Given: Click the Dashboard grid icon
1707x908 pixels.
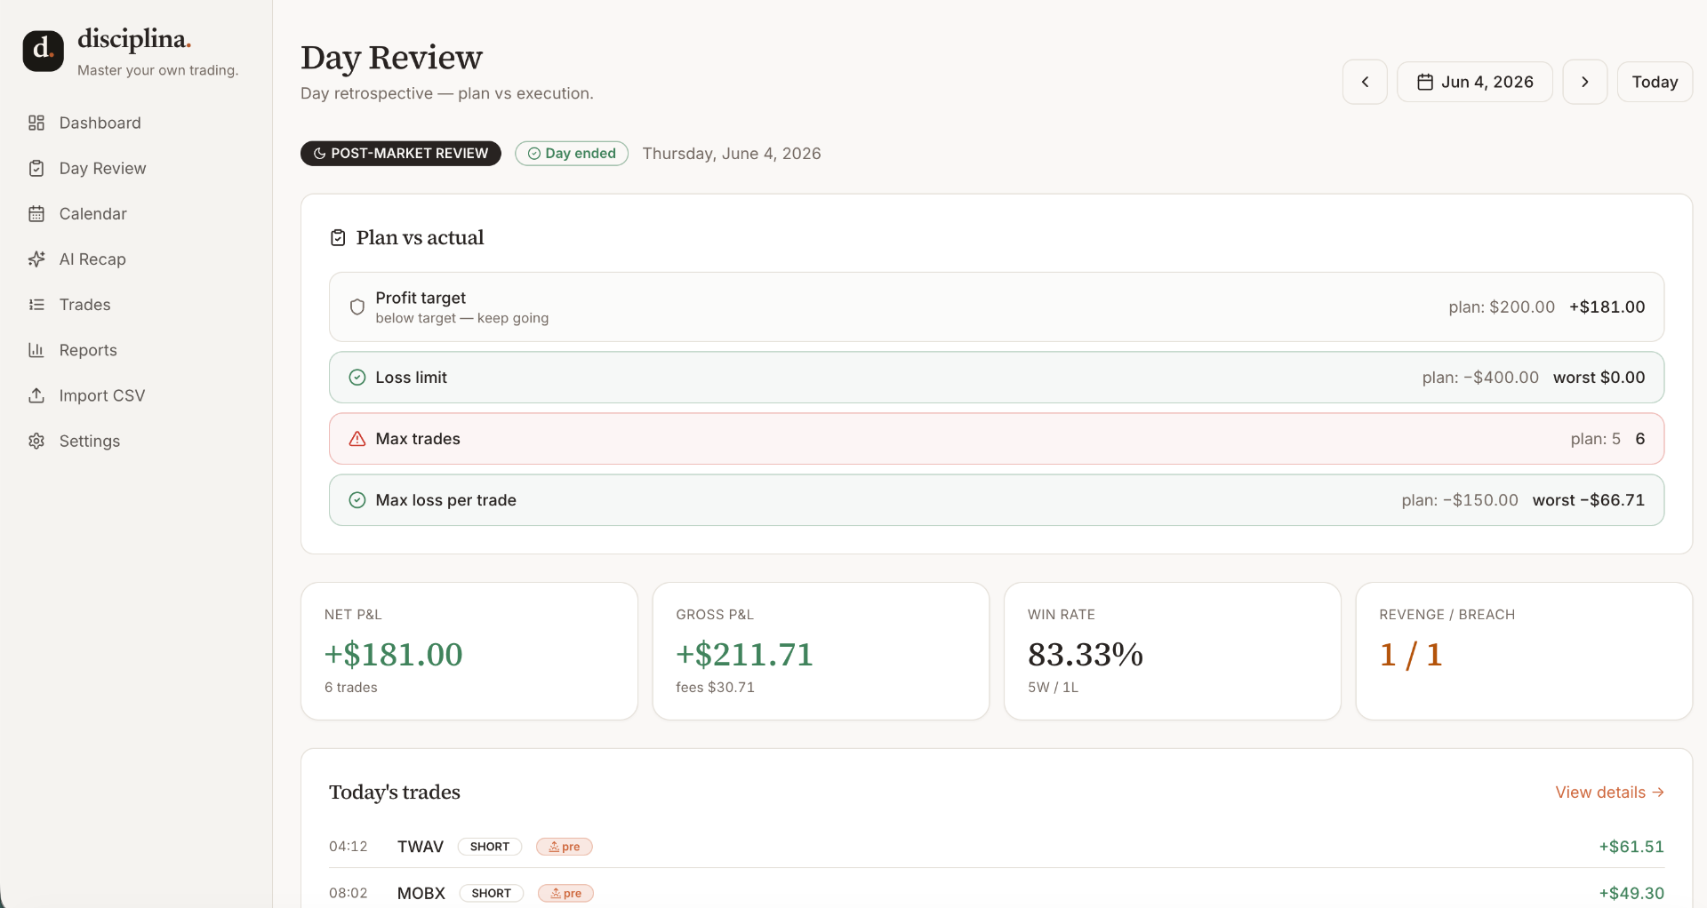Looking at the screenshot, I should (36, 123).
